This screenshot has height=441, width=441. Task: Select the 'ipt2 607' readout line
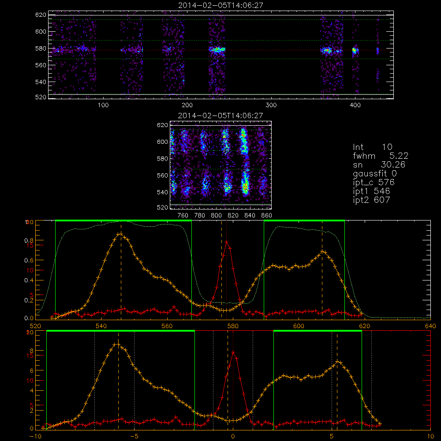371,200
